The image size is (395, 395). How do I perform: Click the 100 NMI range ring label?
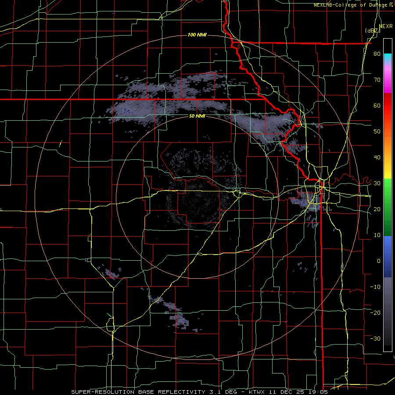197,35
